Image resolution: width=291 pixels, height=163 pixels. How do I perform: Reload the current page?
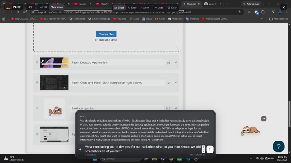click(x=18, y=12)
